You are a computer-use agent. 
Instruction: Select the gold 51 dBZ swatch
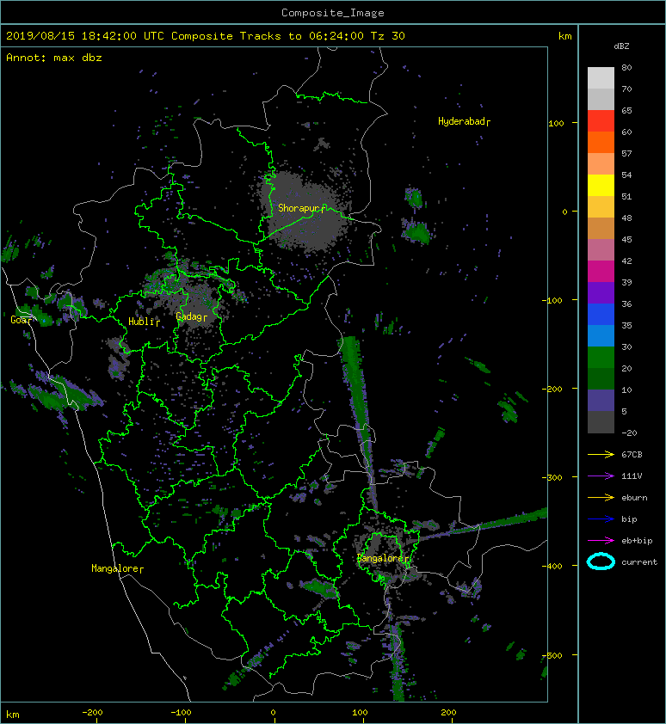(x=601, y=206)
